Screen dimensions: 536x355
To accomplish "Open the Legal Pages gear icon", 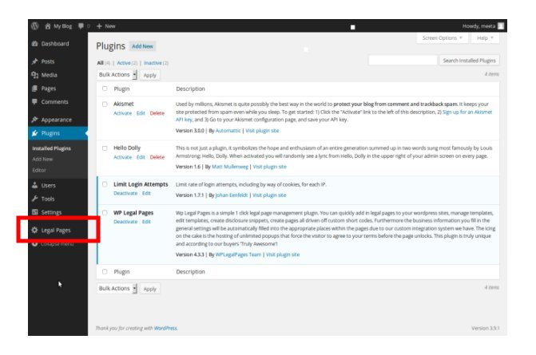I will coord(34,231).
